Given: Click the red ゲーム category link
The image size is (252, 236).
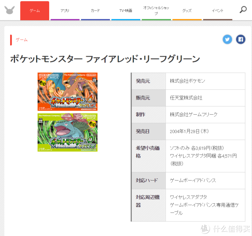Looking at the screenshot, I should tap(22, 40).
